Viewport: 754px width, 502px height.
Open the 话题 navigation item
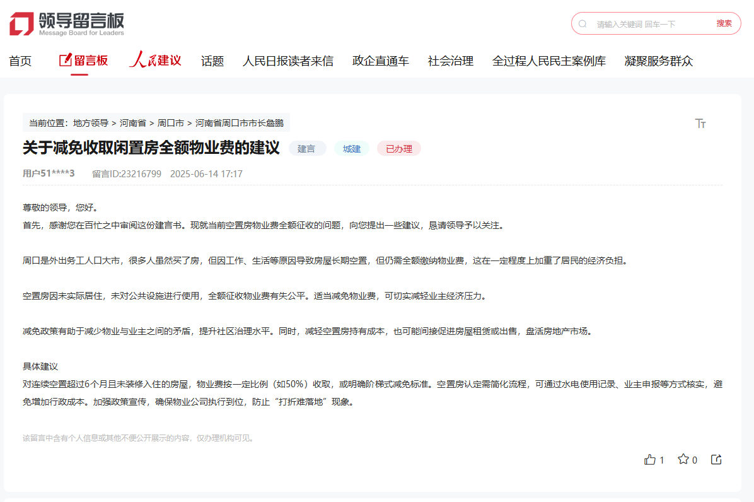point(212,61)
